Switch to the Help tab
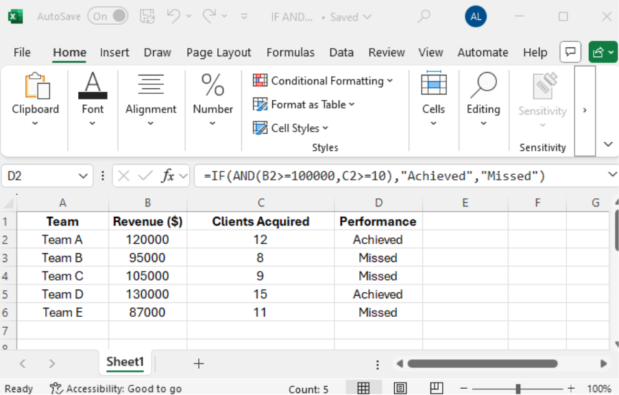 [x=535, y=53]
